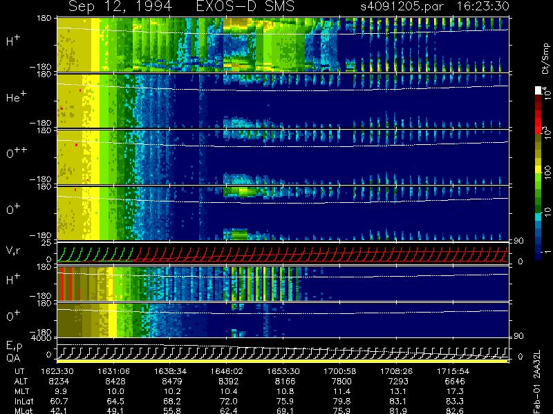Select the UT value "1631:06"

113,371
